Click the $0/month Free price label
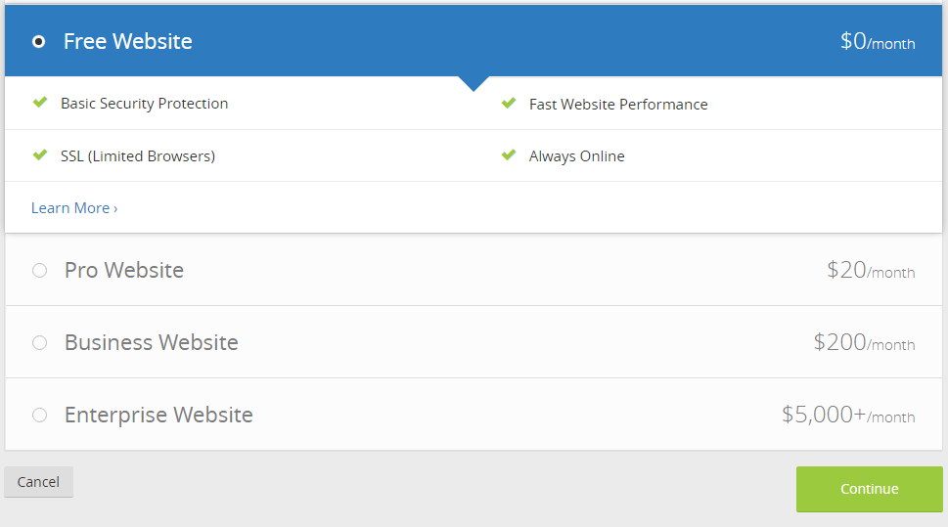The width and height of the screenshot is (948, 527). coord(878,42)
